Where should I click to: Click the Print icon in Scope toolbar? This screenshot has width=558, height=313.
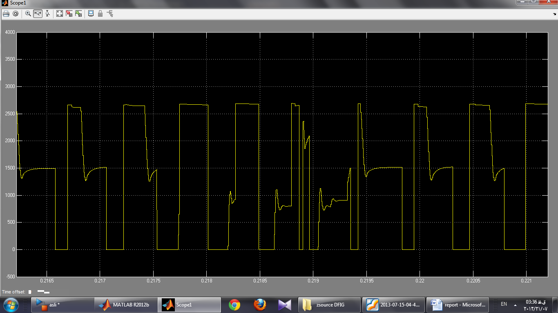tap(6, 13)
